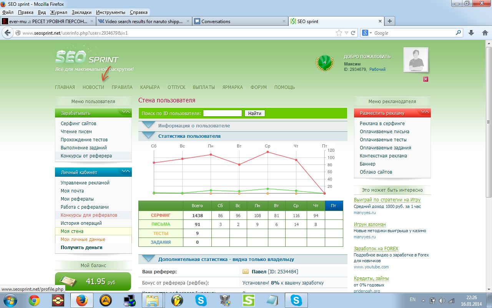Viewport: 492px width, 308px height.
Task: Switch to Video search results tab
Action: pos(143,22)
